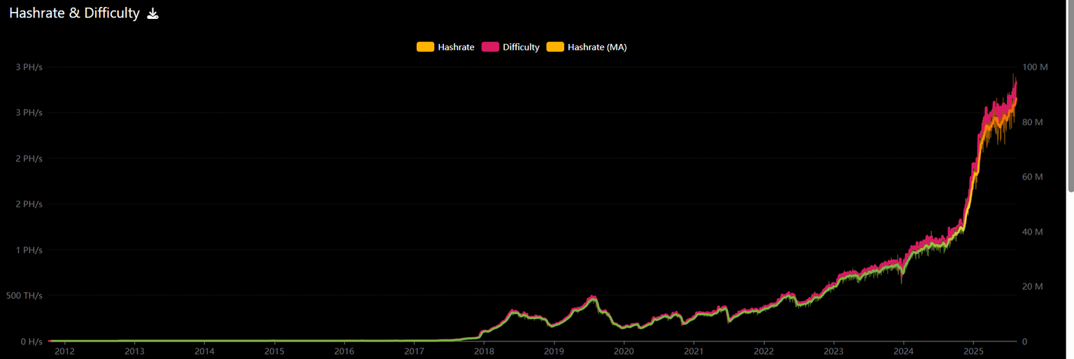Image resolution: width=1074 pixels, height=359 pixels.
Task: Toggle the Hashrate (MA) legend label
Action: pyautogui.click(x=596, y=47)
